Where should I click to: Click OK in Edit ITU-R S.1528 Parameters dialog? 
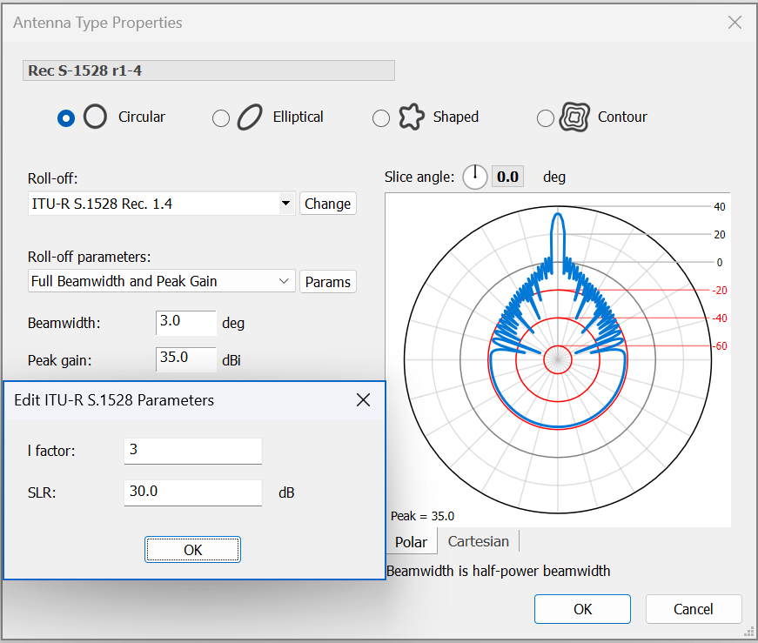pyautogui.click(x=192, y=550)
